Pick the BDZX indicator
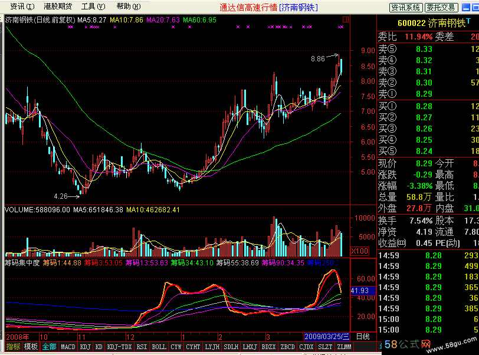Image resolution: width=479 pixels, height=355 pixels. pos(268,346)
